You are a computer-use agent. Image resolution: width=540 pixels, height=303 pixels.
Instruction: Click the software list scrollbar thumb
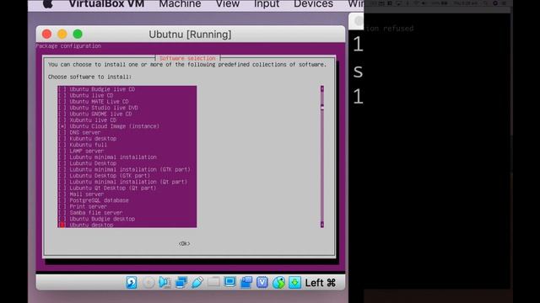[322, 107]
